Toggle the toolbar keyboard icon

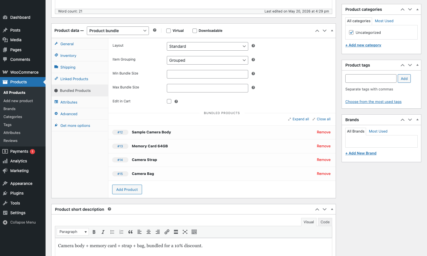pyautogui.click(x=194, y=232)
